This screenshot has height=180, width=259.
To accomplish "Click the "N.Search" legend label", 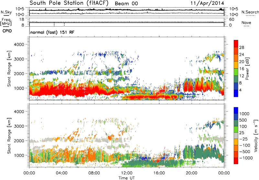I will (250, 12).
